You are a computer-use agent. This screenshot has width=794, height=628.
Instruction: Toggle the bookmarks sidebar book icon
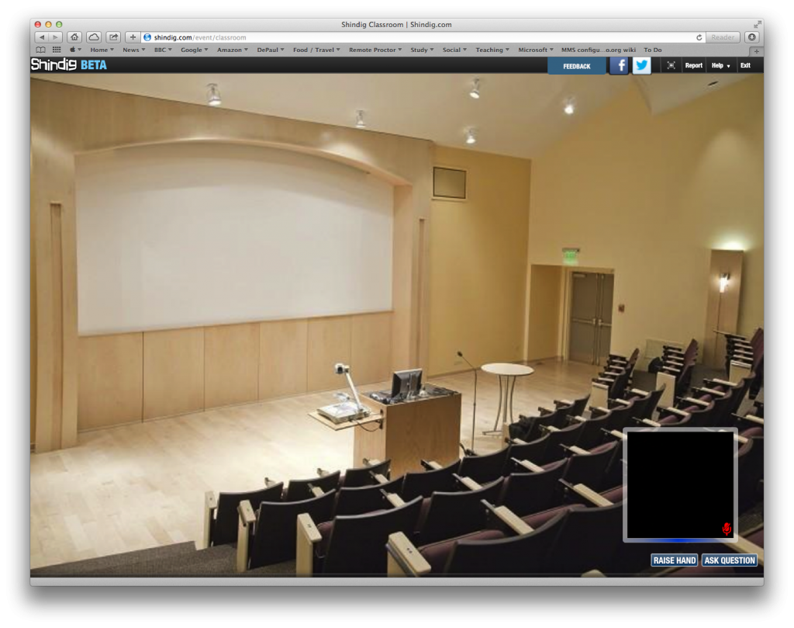(41, 50)
